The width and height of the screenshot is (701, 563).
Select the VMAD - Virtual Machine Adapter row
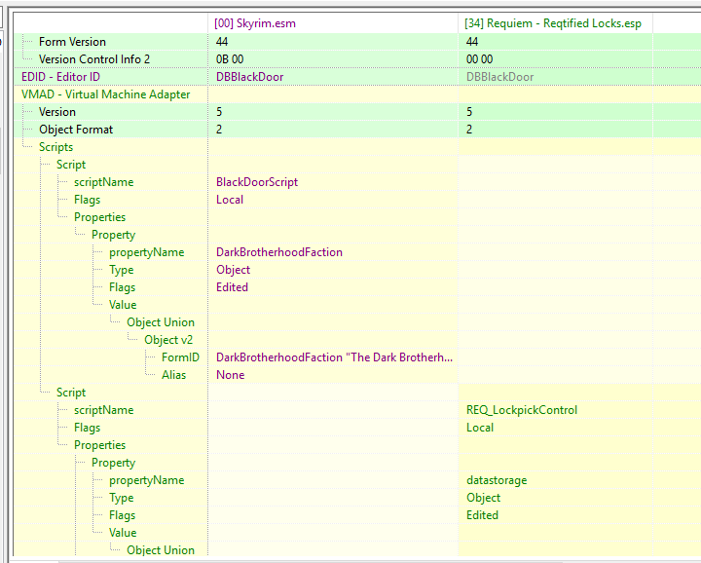[x=105, y=94]
